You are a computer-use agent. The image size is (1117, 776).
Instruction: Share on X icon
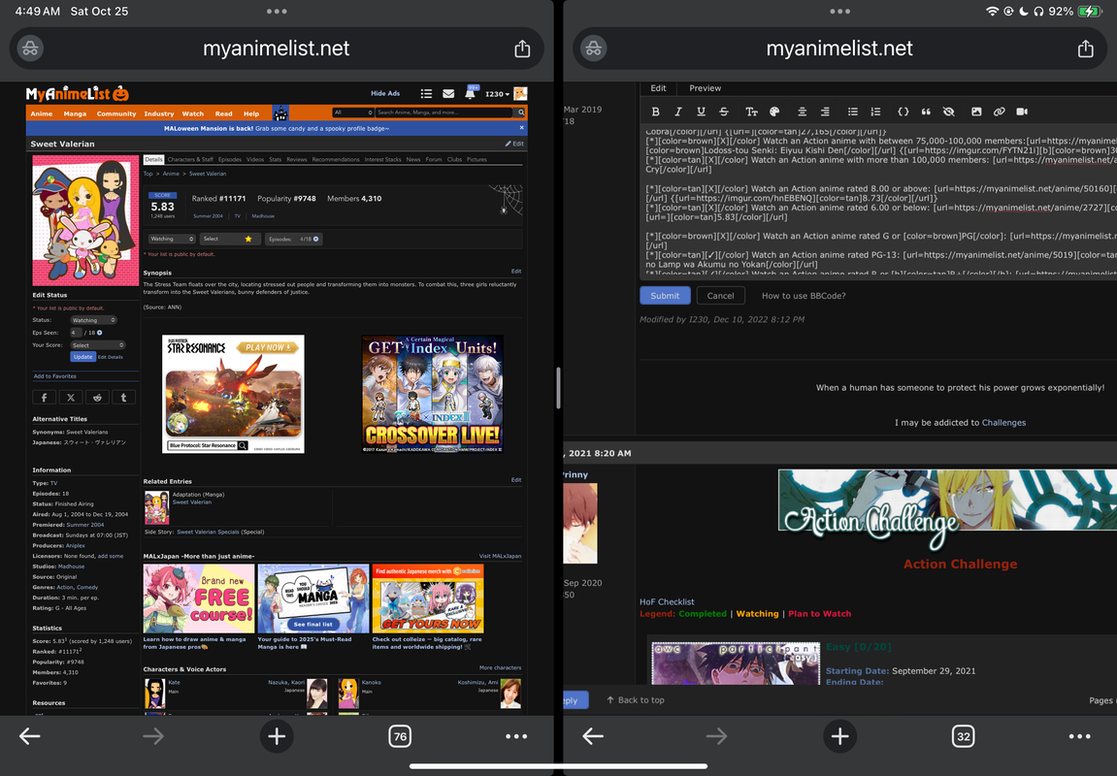click(x=71, y=398)
